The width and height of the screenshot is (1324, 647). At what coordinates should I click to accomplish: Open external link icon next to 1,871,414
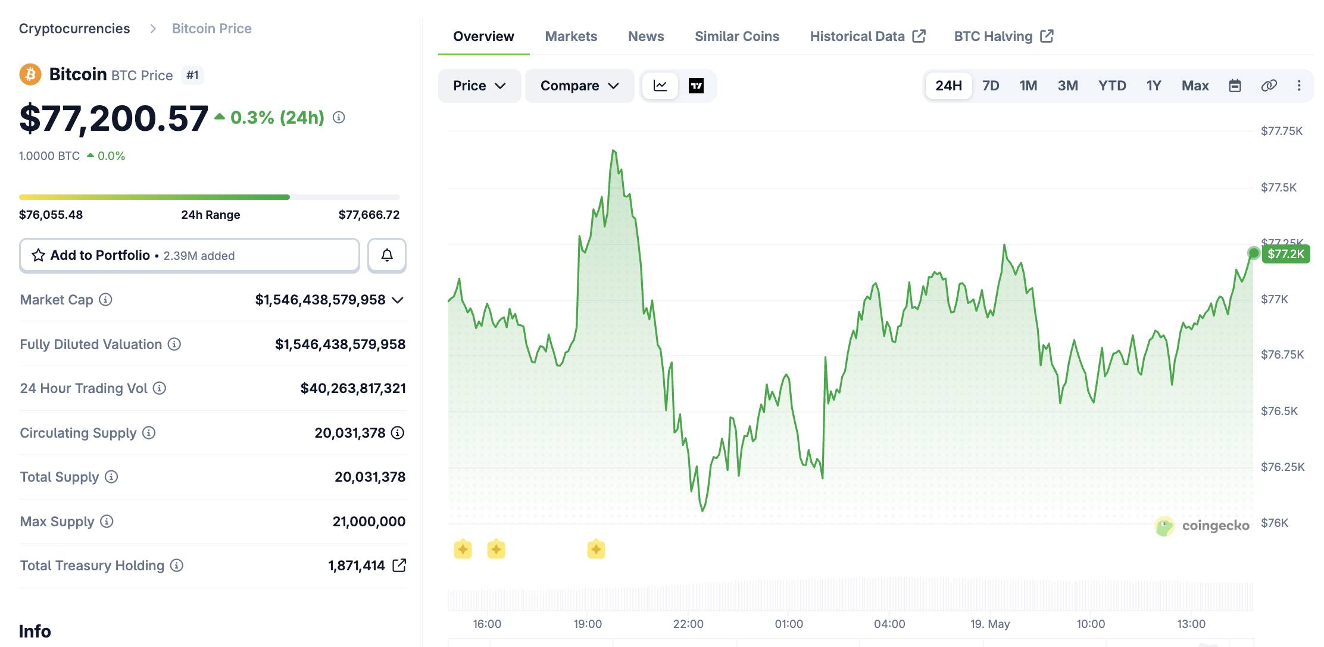(x=399, y=566)
